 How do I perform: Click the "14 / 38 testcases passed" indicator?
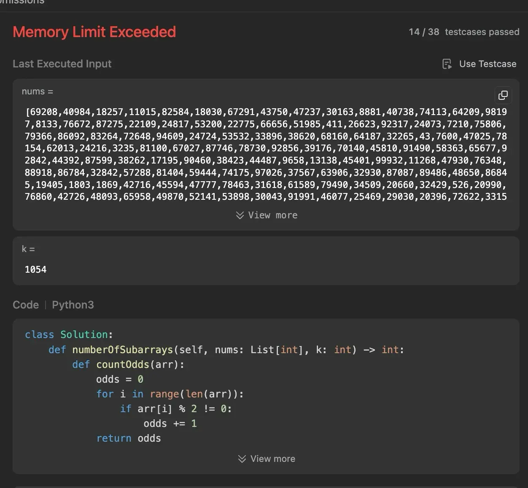coord(463,32)
